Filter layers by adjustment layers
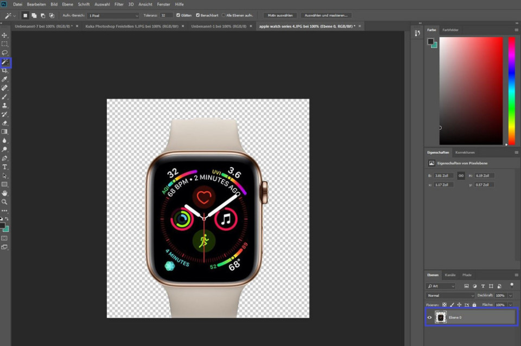This screenshot has height=346, width=521. (475, 286)
